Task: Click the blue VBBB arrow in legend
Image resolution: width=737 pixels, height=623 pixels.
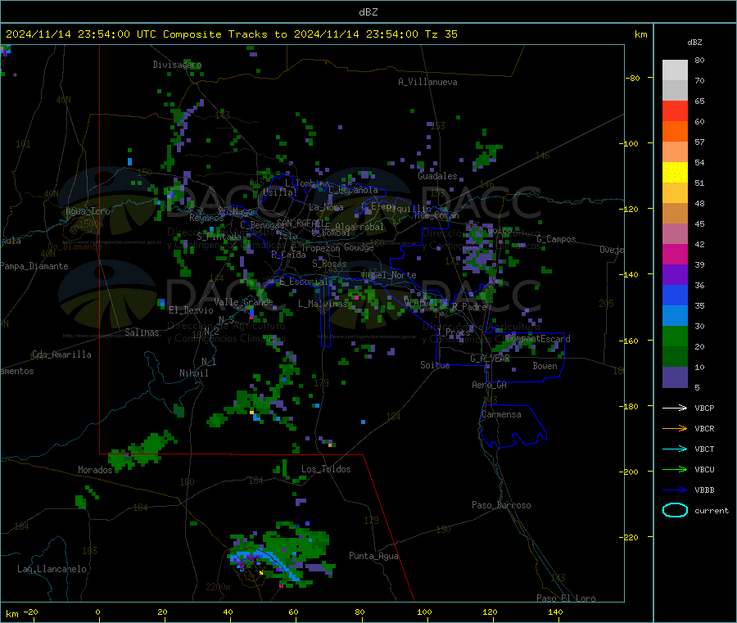Action: [x=675, y=490]
